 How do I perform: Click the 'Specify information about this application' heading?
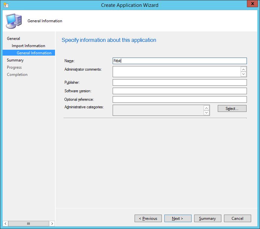pos(109,40)
